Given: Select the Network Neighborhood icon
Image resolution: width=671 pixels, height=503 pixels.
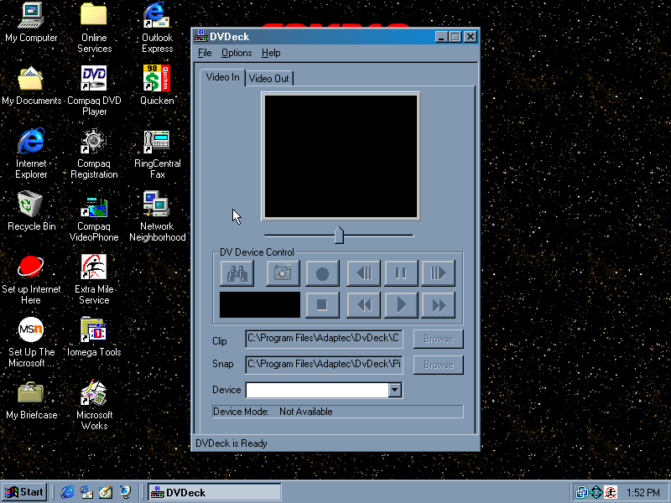Looking at the screenshot, I should [x=157, y=216].
